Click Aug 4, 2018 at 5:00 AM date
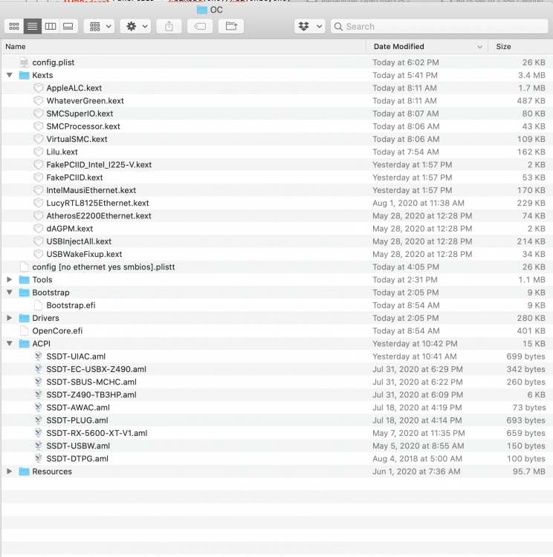The image size is (553, 557). pos(417,459)
